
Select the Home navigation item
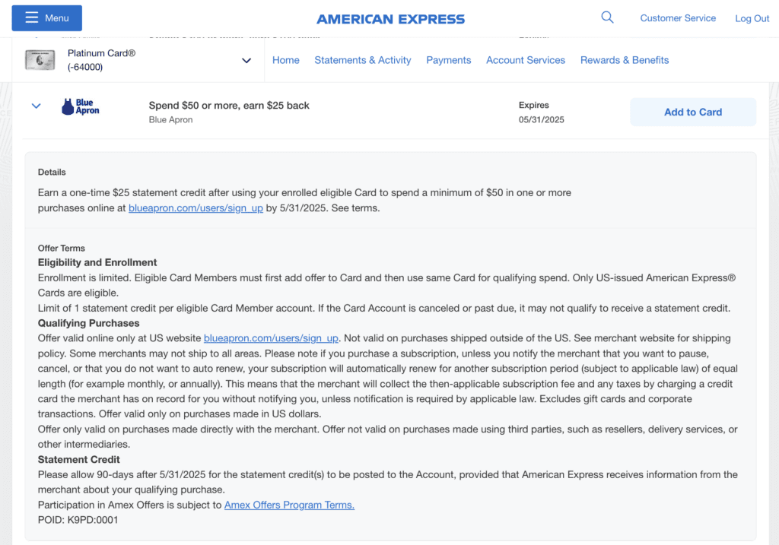[285, 60]
